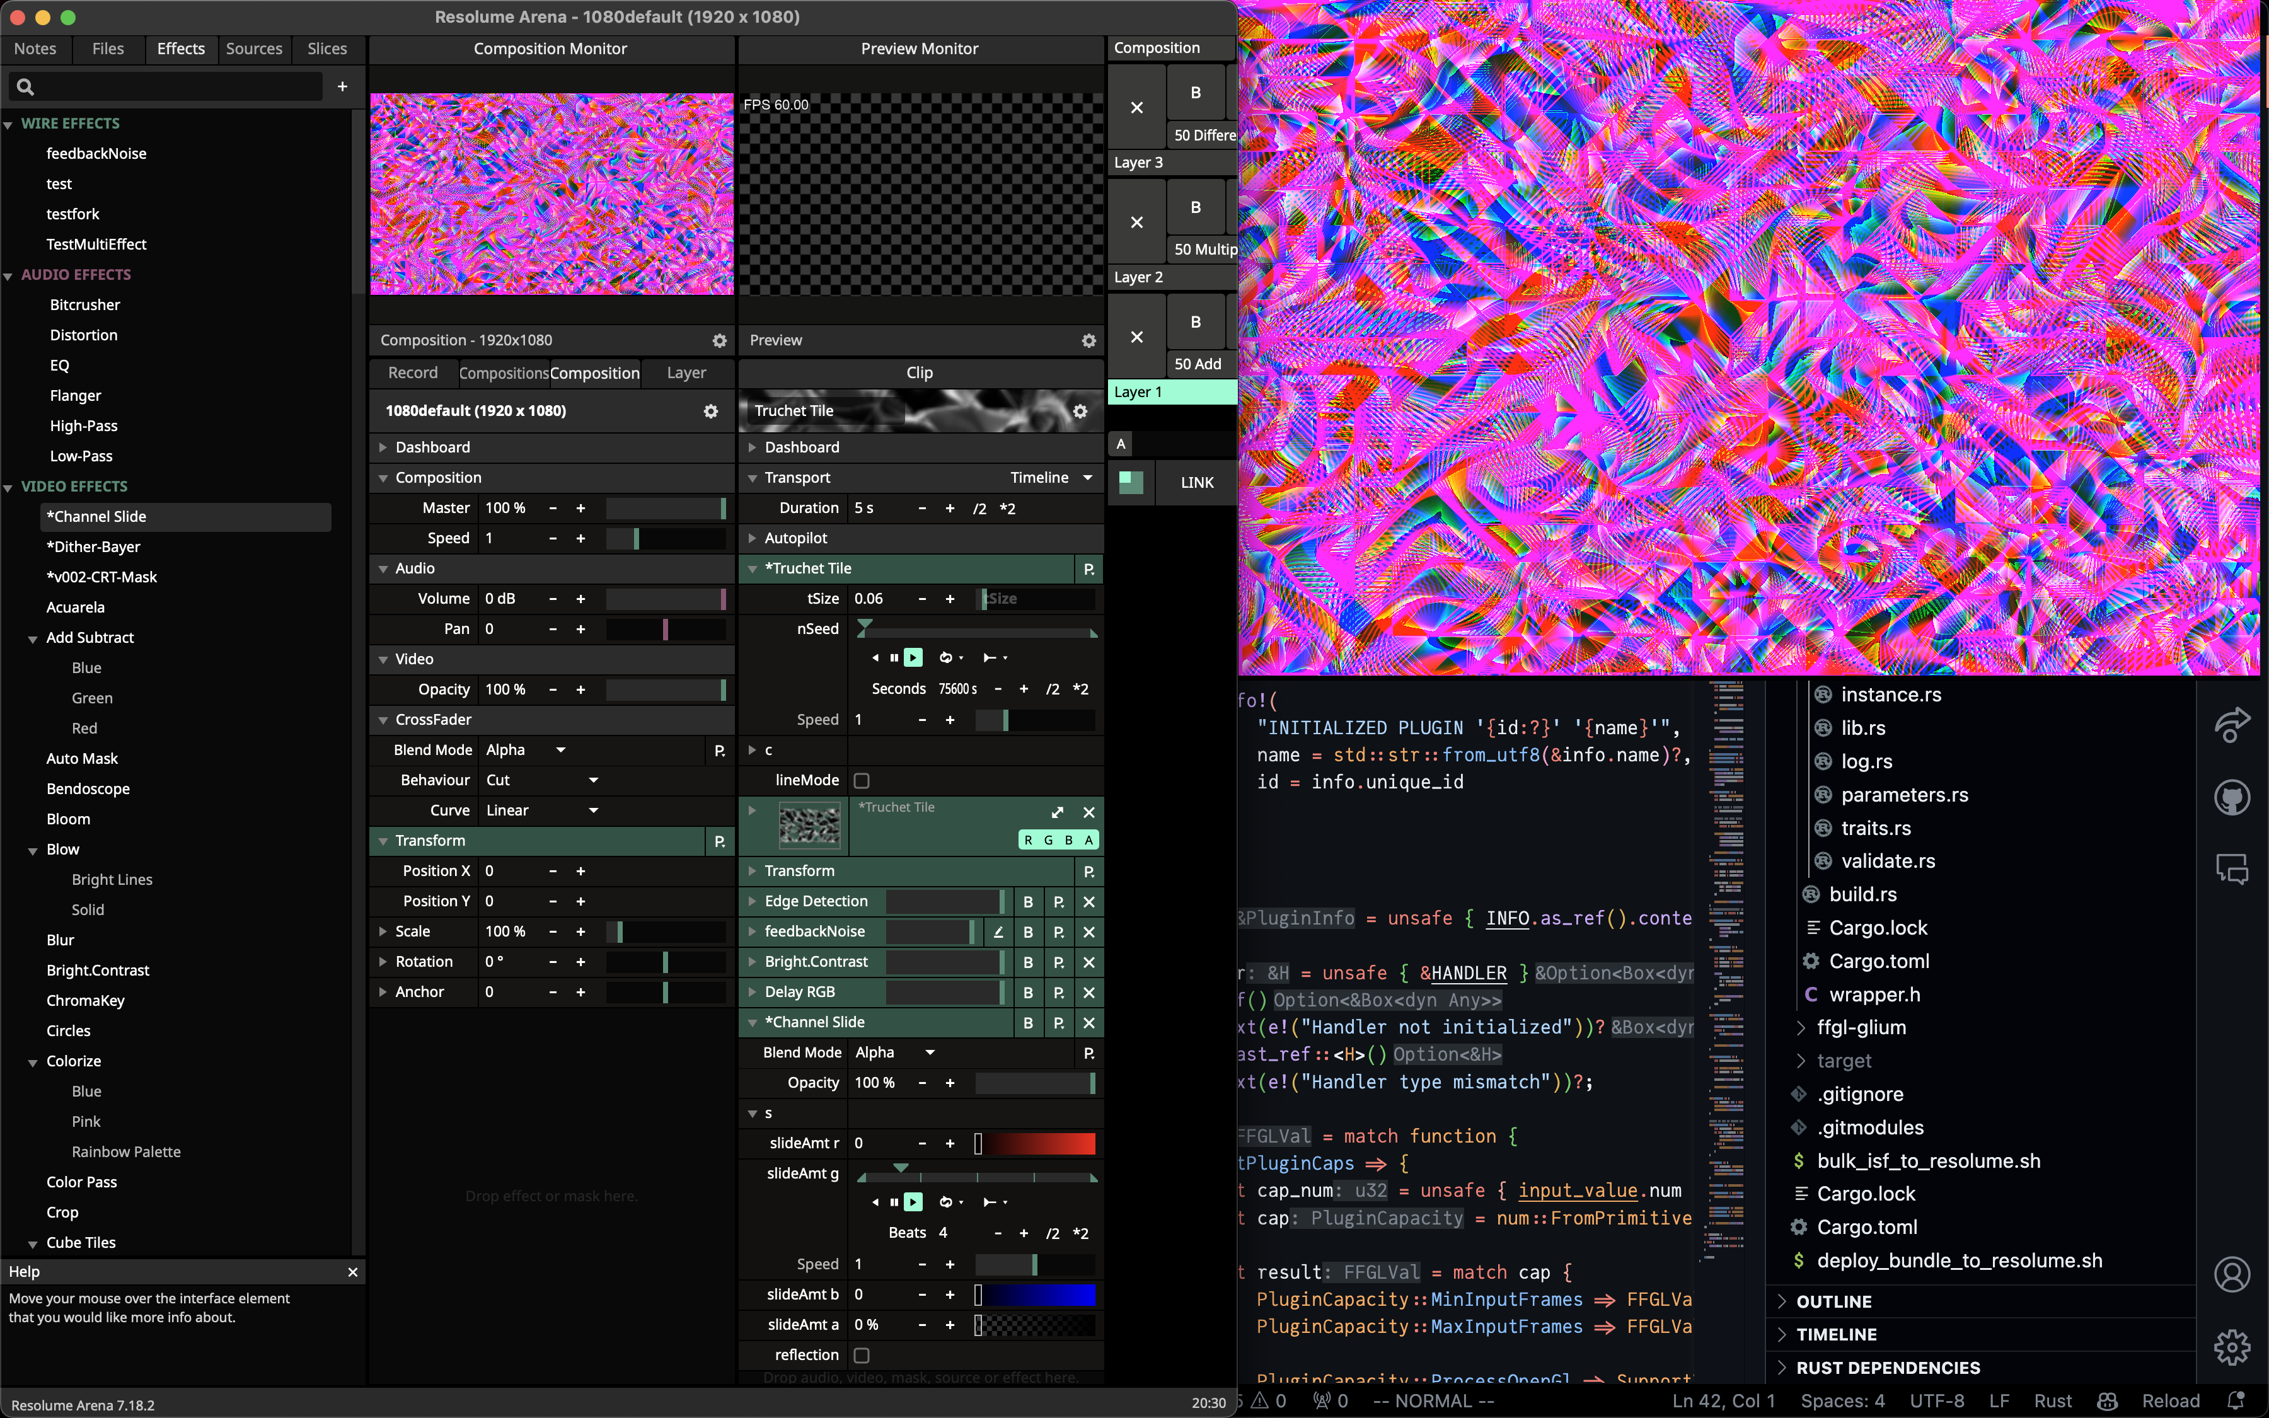Enable the reflection checkbox
2269x1418 pixels.
(x=862, y=1355)
